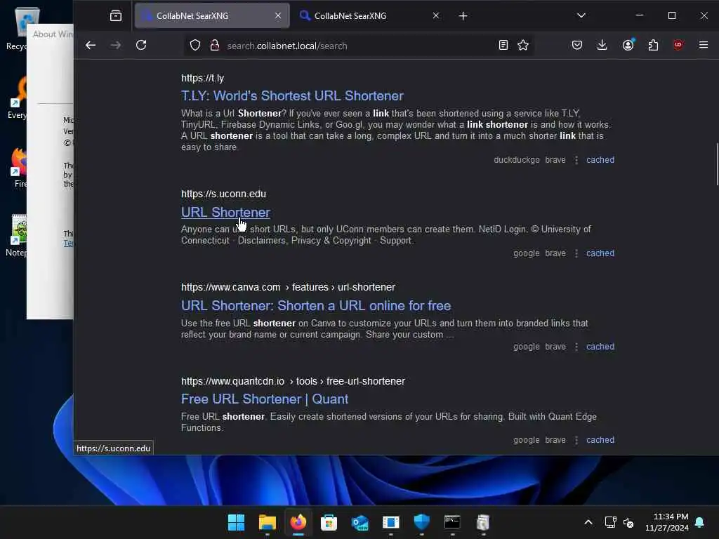Viewport: 719px width, 539px height.
Task: Open cached version of Canva result
Action: coord(600,347)
